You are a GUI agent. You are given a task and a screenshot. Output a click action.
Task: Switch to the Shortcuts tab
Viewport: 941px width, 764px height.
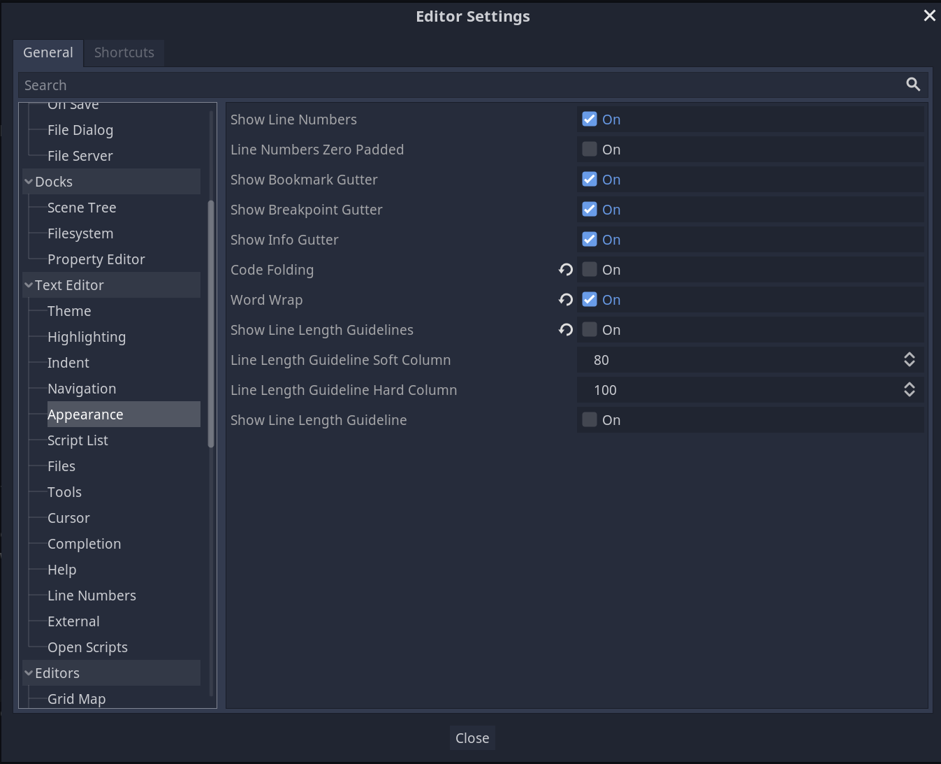coord(124,52)
